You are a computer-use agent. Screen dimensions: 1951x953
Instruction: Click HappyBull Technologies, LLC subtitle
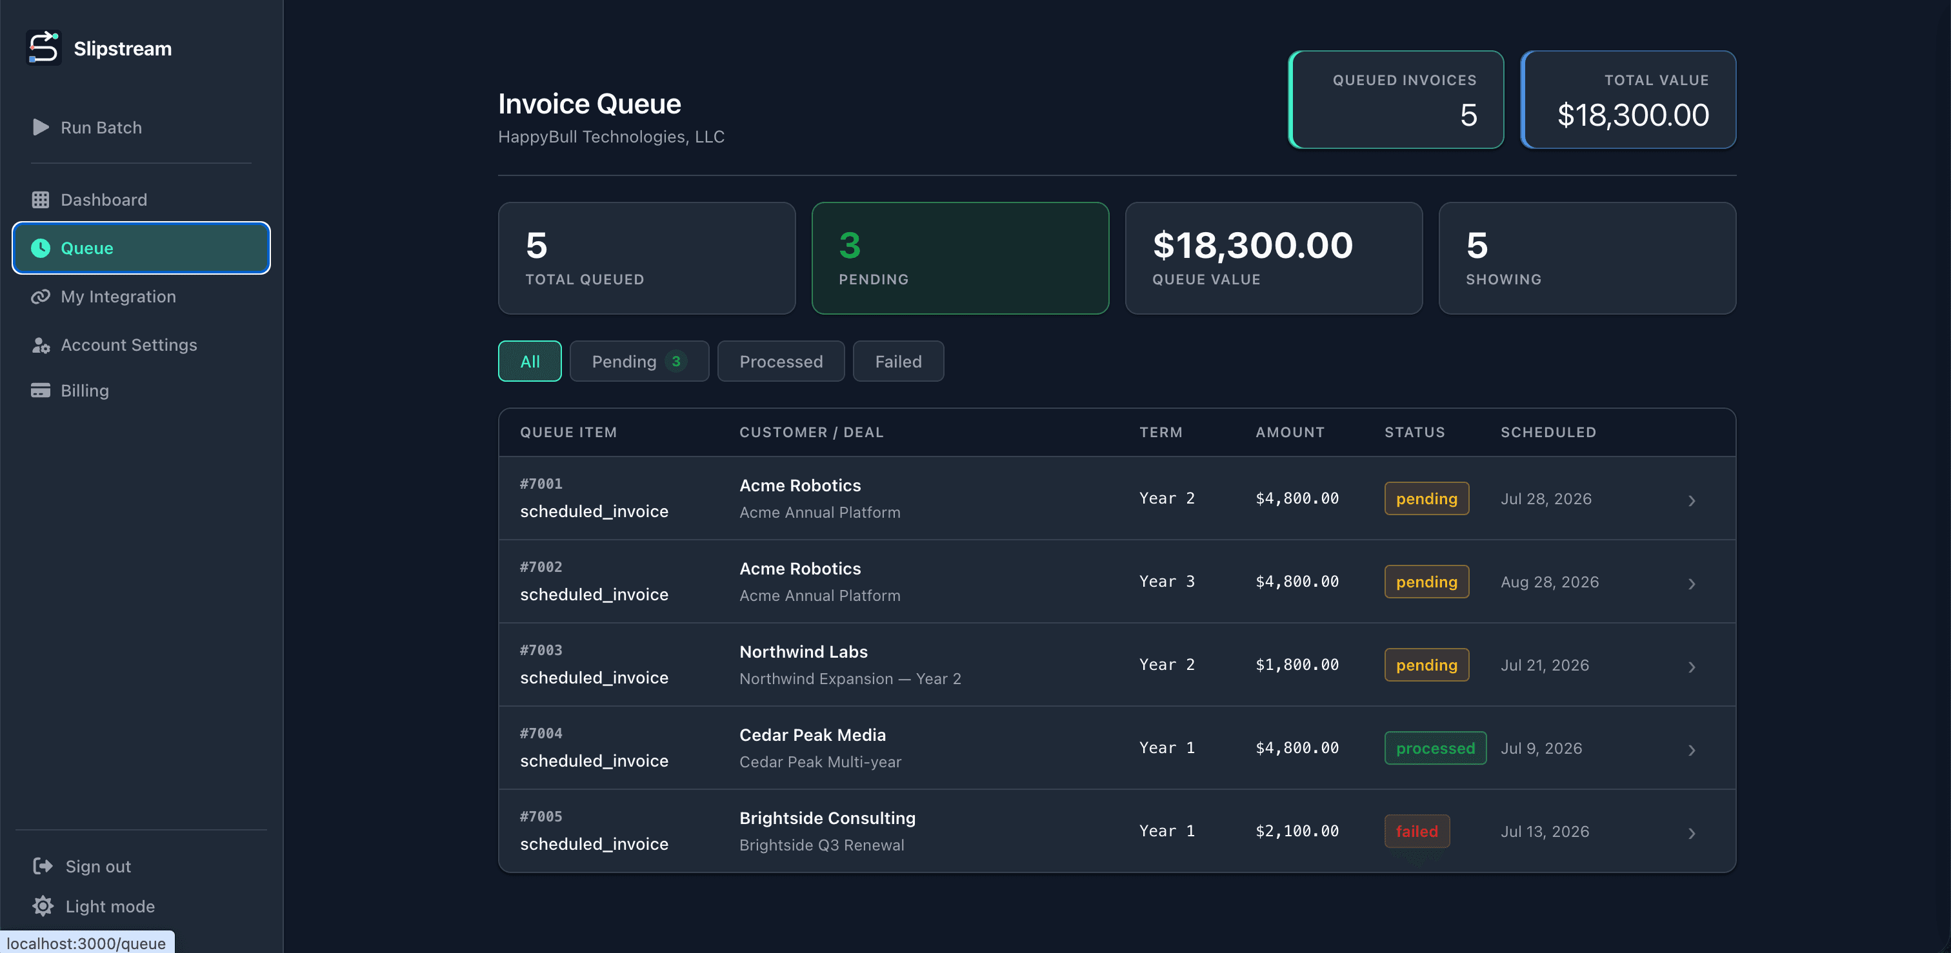(x=610, y=137)
